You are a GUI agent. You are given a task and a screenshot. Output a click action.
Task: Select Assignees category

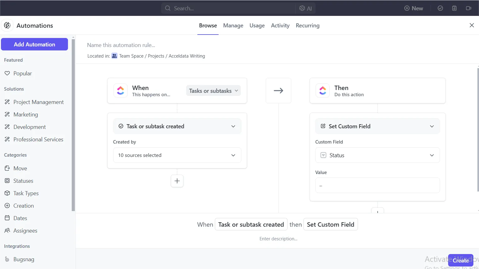click(25, 230)
